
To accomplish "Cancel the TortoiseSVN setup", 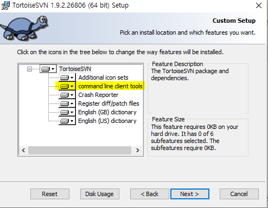I will pyautogui.click(x=239, y=194).
